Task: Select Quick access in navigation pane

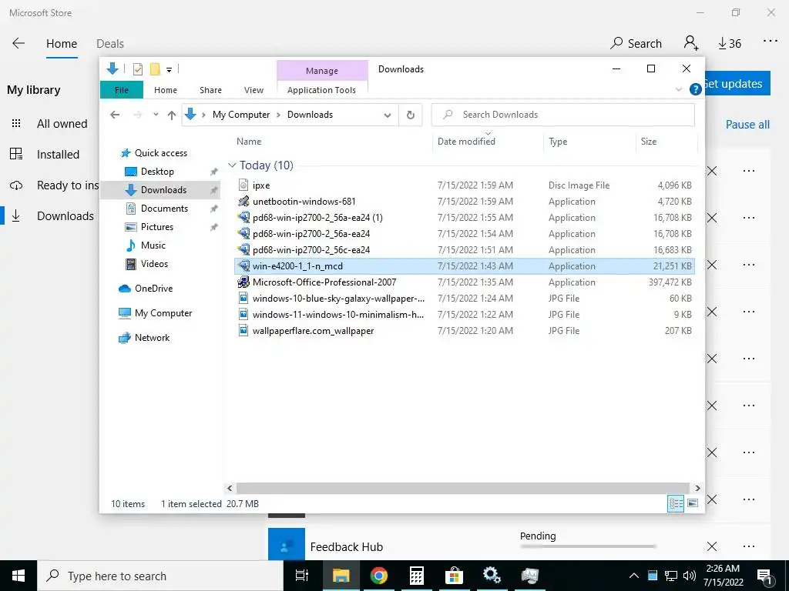Action: click(160, 153)
